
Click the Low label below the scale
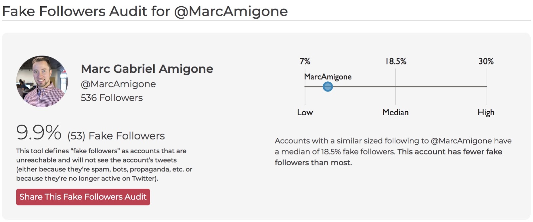(x=305, y=112)
